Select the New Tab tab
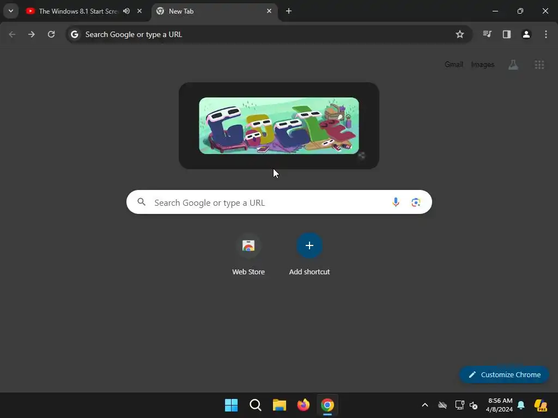 click(x=215, y=11)
